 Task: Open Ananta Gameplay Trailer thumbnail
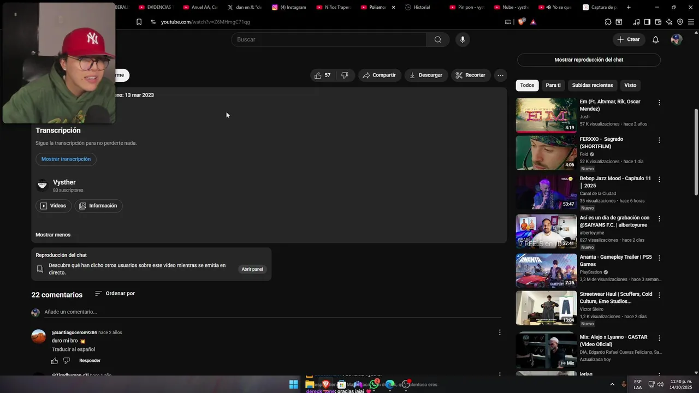(x=546, y=271)
